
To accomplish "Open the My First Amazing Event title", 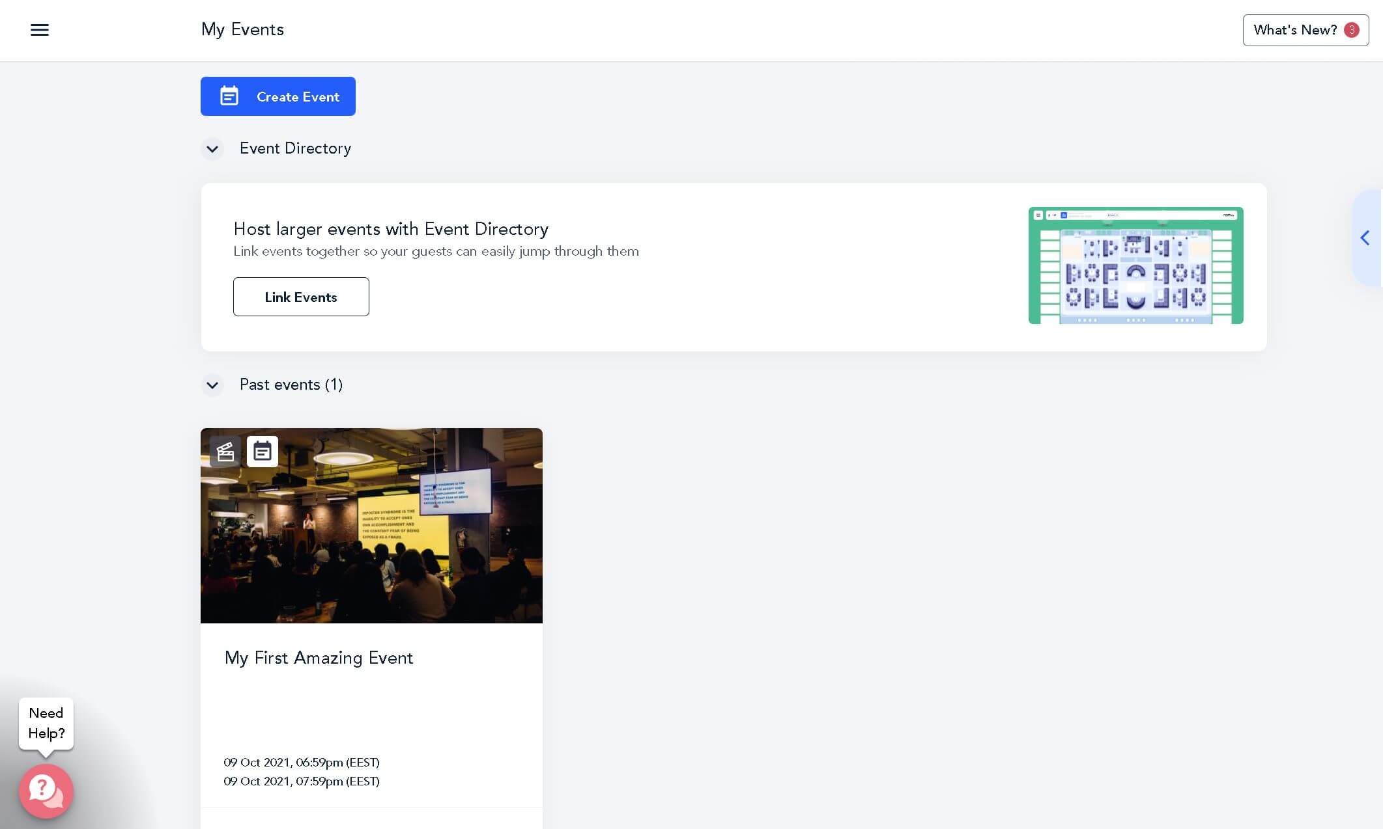I will (x=319, y=658).
